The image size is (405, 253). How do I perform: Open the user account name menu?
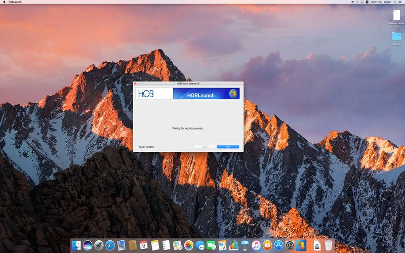(387, 2)
